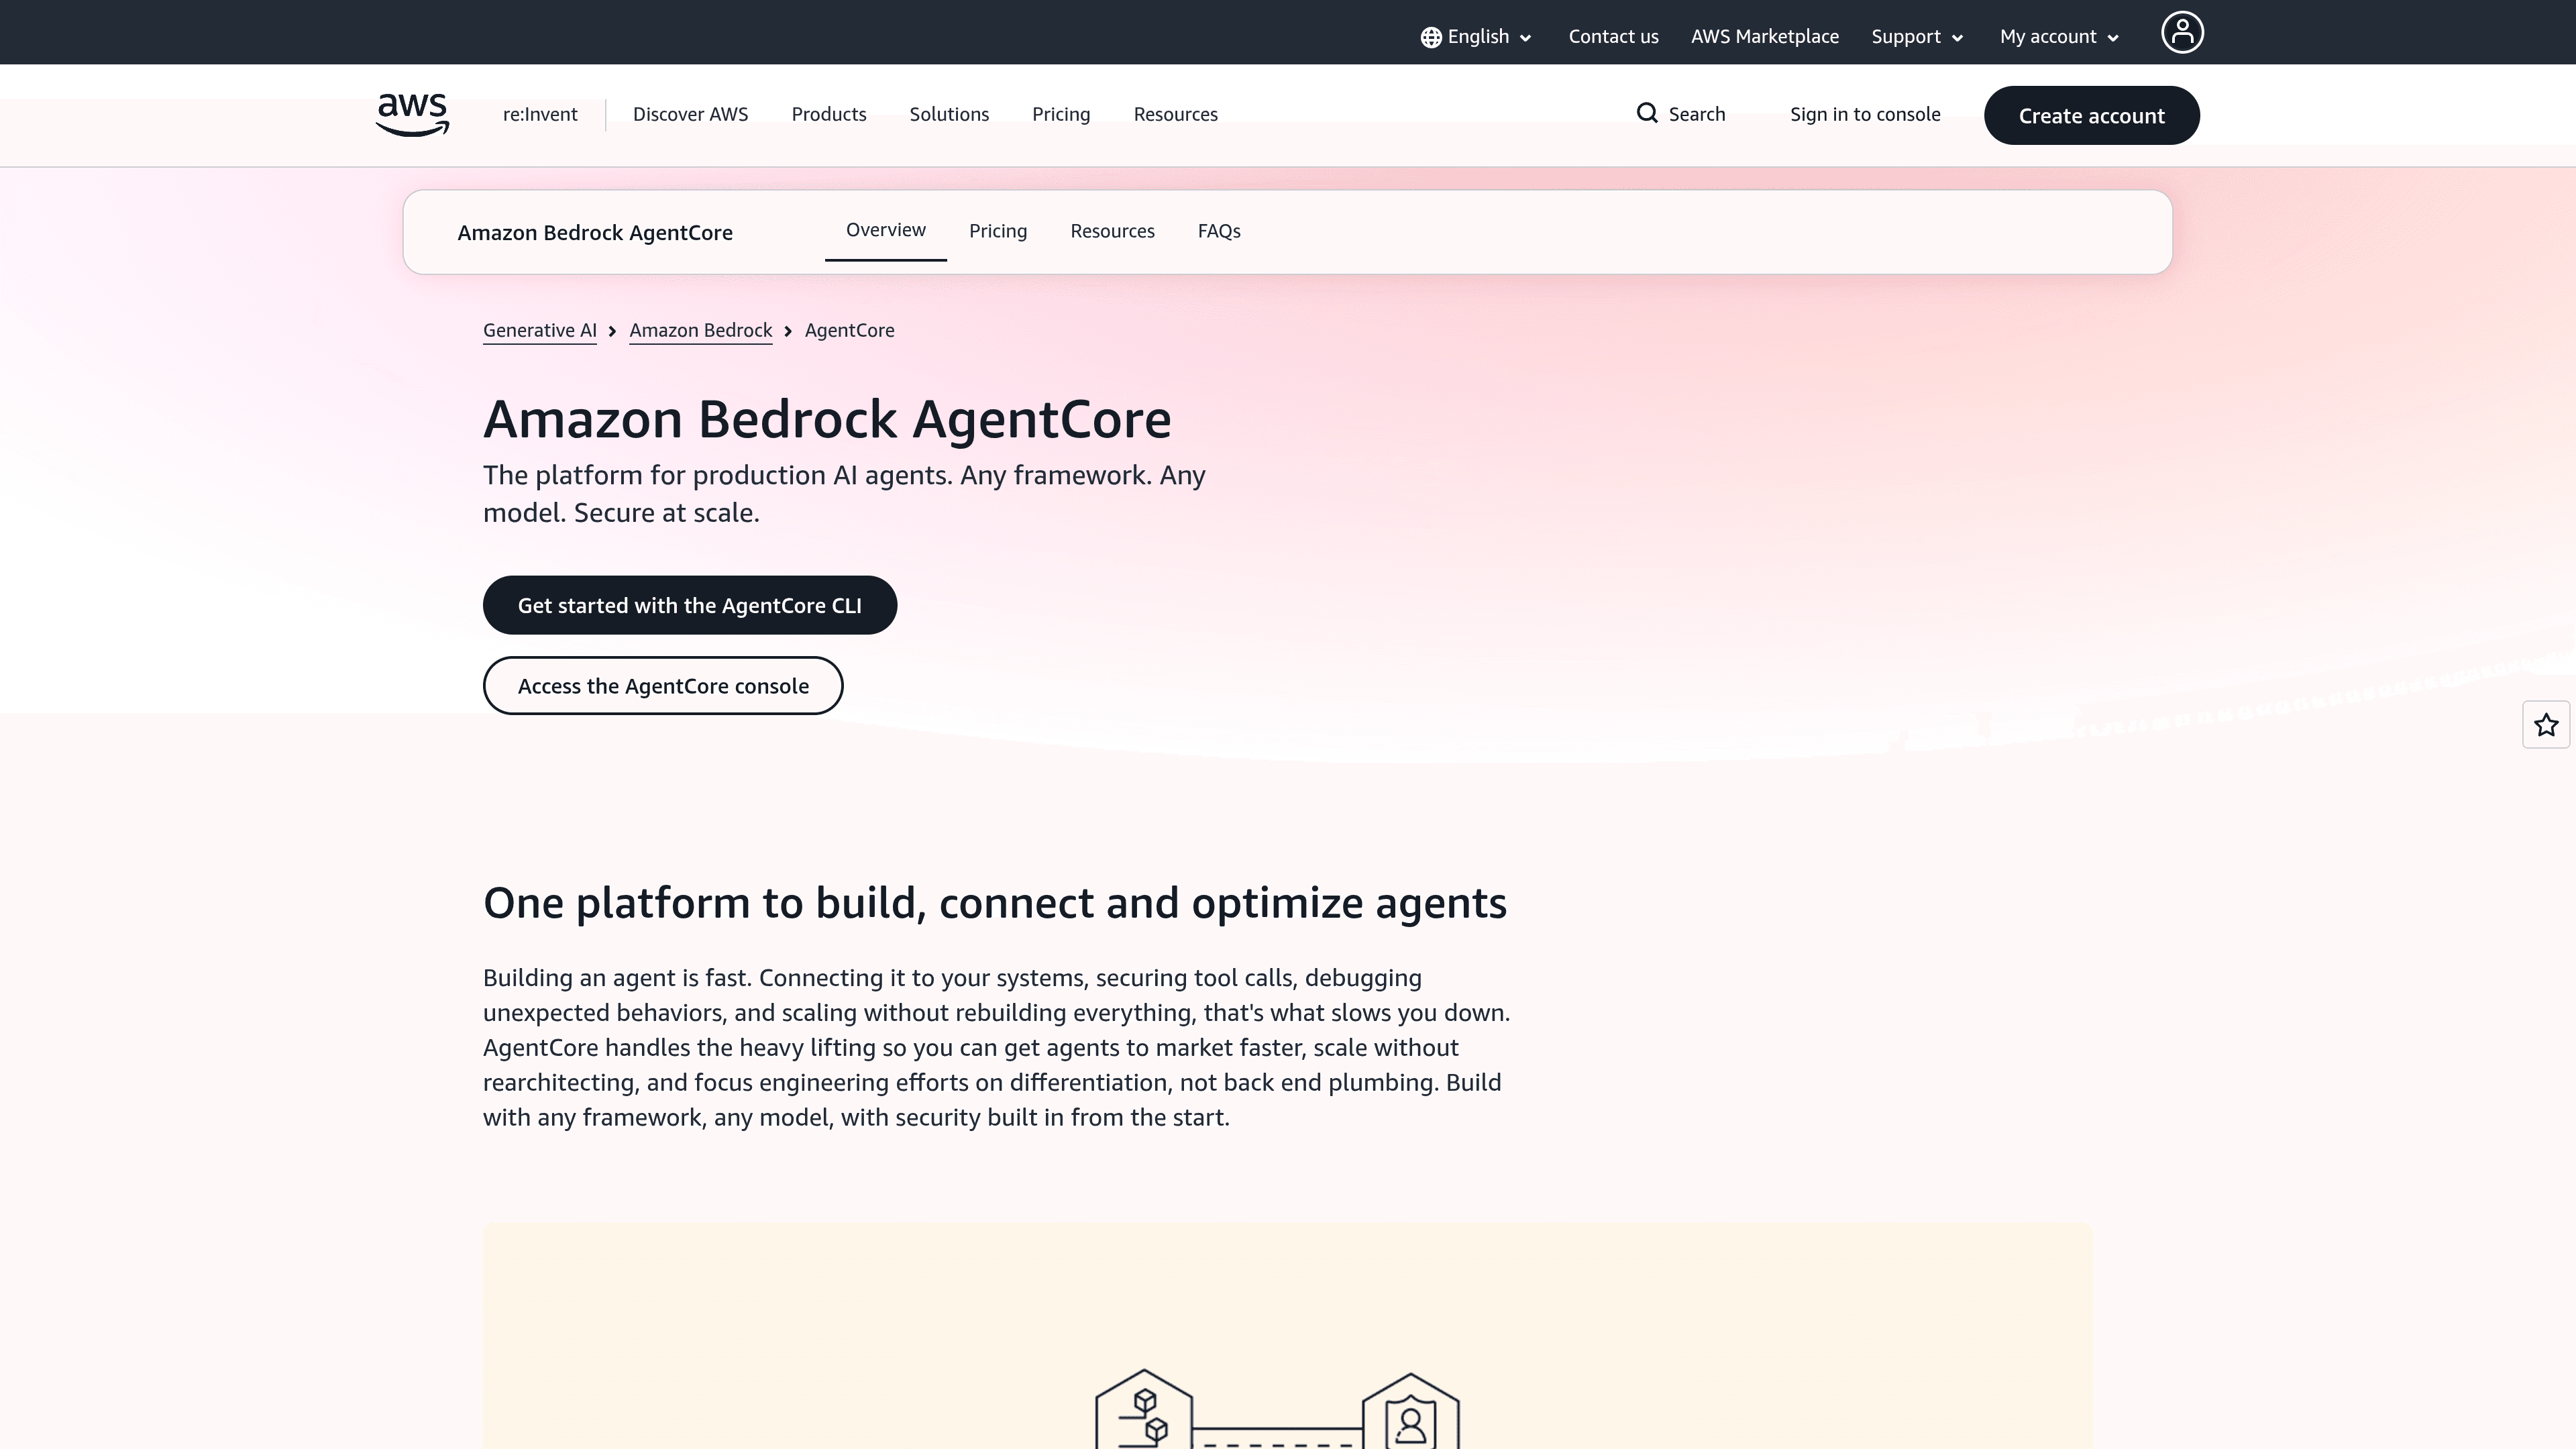This screenshot has height=1449, width=2576.
Task: Click the 'The platform for production AI agents' tagline
Action: pyautogui.click(x=844, y=494)
